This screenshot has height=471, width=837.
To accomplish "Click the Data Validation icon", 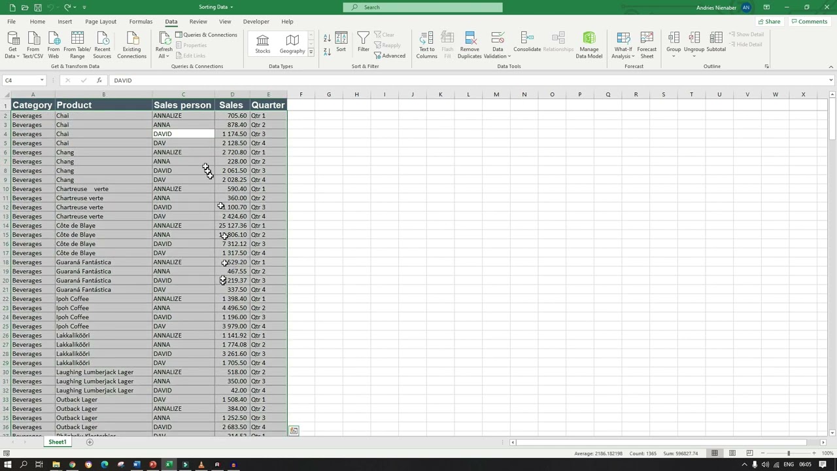I will coord(498,39).
